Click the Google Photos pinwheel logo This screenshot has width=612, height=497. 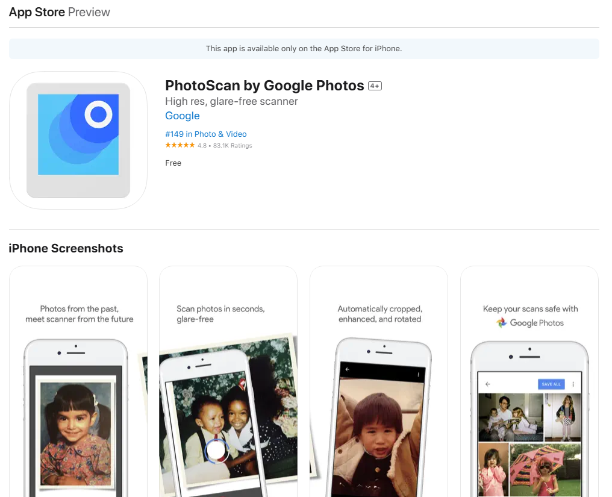(x=502, y=323)
